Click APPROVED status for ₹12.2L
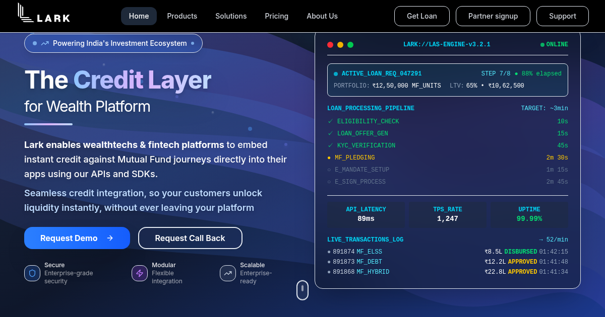 pos(522,262)
